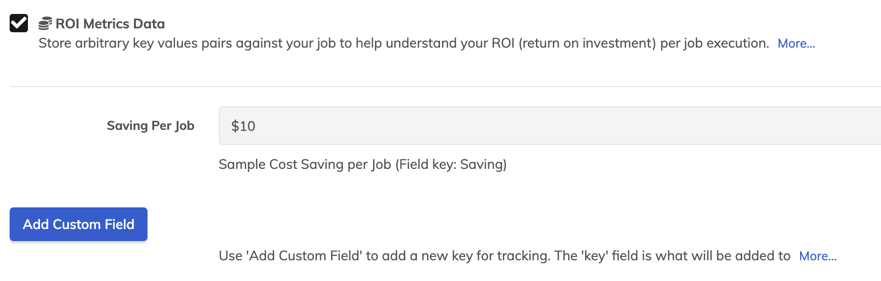
Task: Add a new custom field for tracking
Action: coord(78,224)
